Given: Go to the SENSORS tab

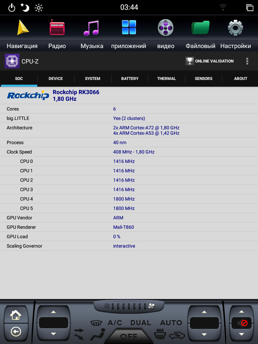Looking at the screenshot, I should click(204, 79).
